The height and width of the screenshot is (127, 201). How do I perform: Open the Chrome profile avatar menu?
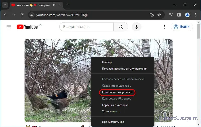(187, 15)
